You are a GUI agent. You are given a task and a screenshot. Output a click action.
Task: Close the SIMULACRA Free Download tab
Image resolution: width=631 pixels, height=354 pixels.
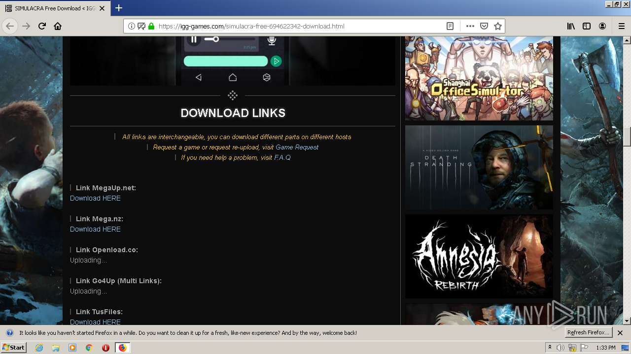pyautogui.click(x=102, y=8)
